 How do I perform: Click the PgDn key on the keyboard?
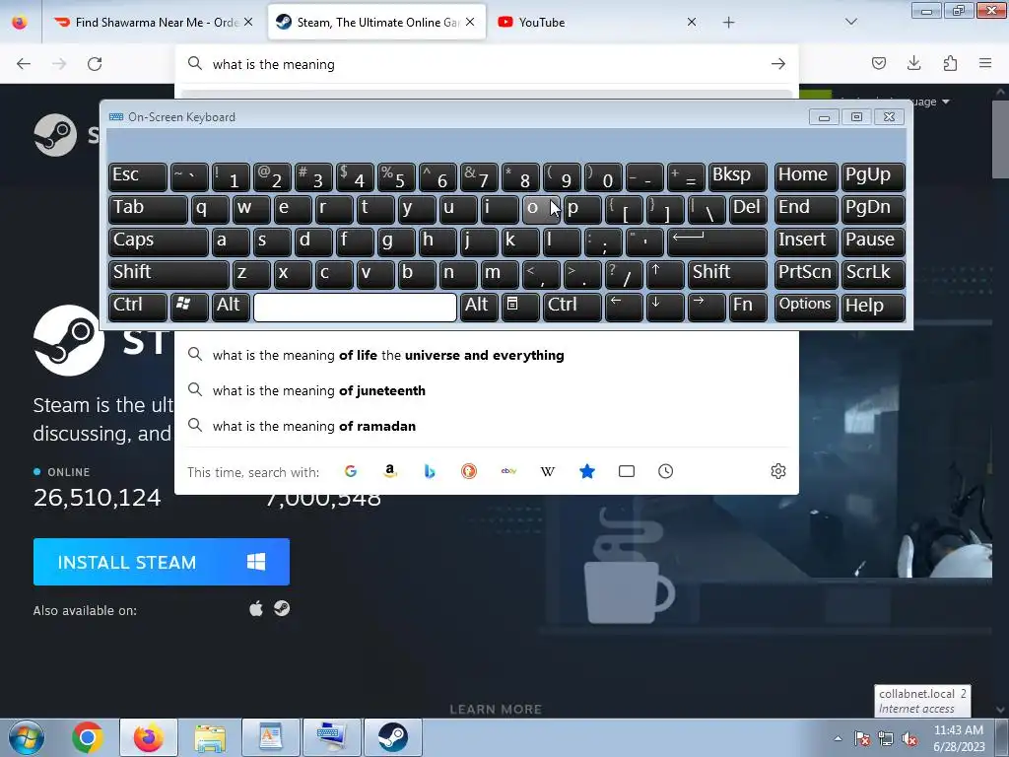[x=873, y=209]
